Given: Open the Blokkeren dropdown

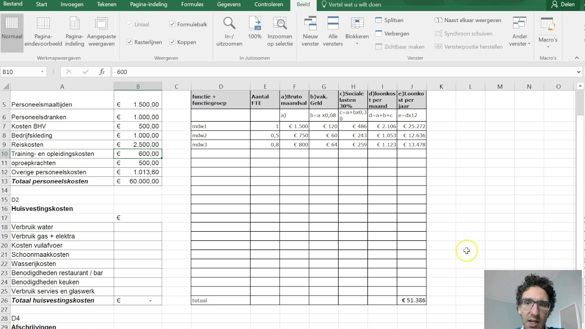Looking at the screenshot, I should pos(357,32).
